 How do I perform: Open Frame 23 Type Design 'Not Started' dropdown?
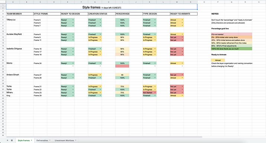tap(155, 92)
